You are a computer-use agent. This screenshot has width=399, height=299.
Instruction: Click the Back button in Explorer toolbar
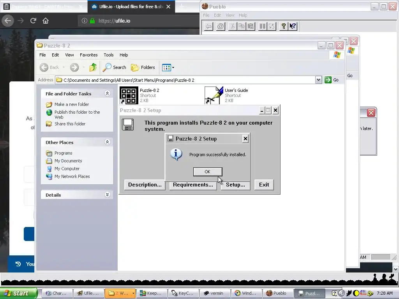(x=49, y=67)
